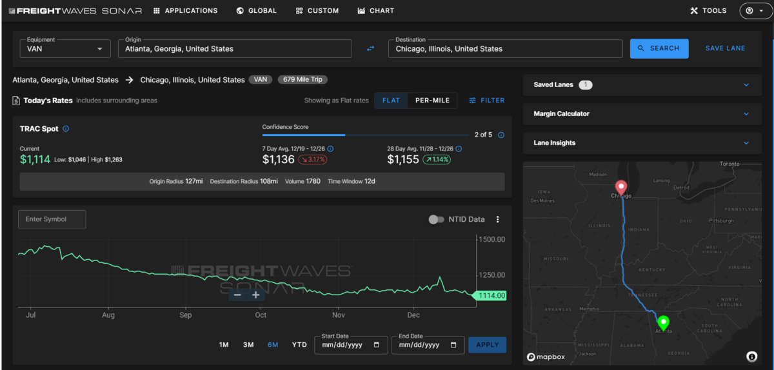Expand Lane Insights panel
This screenshot has height=370, width=774.
(642, 143)
